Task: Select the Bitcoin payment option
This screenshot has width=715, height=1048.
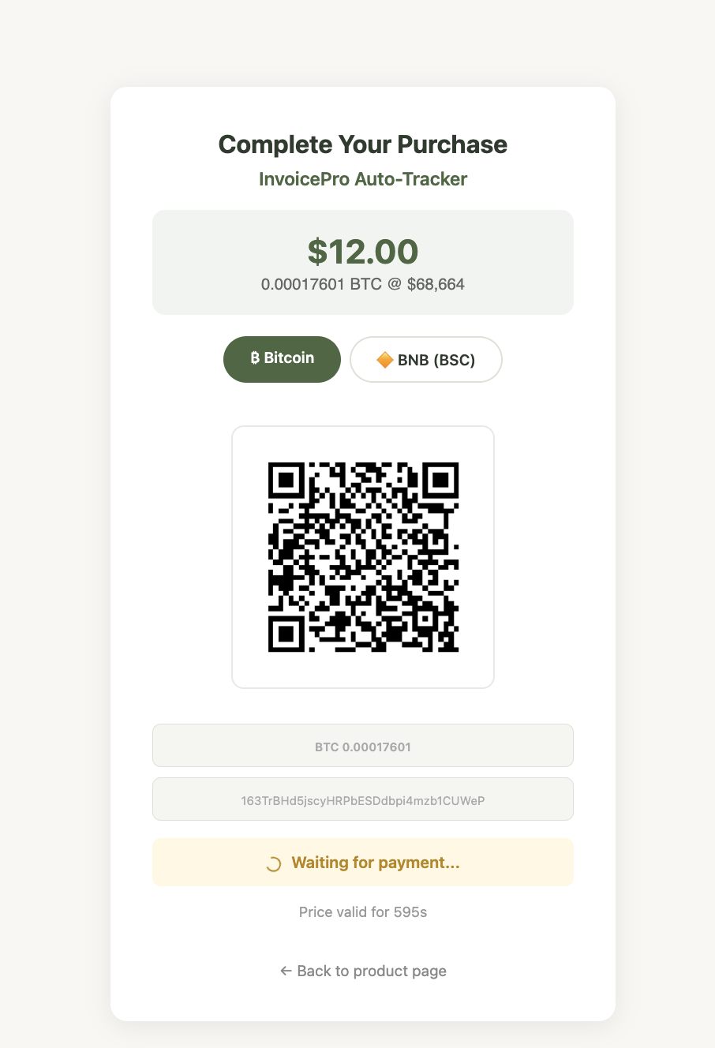Action: [282, 359]
